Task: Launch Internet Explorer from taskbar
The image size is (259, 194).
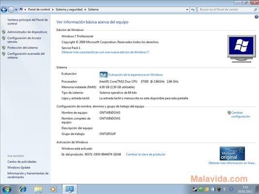Action: pos(23,189)
